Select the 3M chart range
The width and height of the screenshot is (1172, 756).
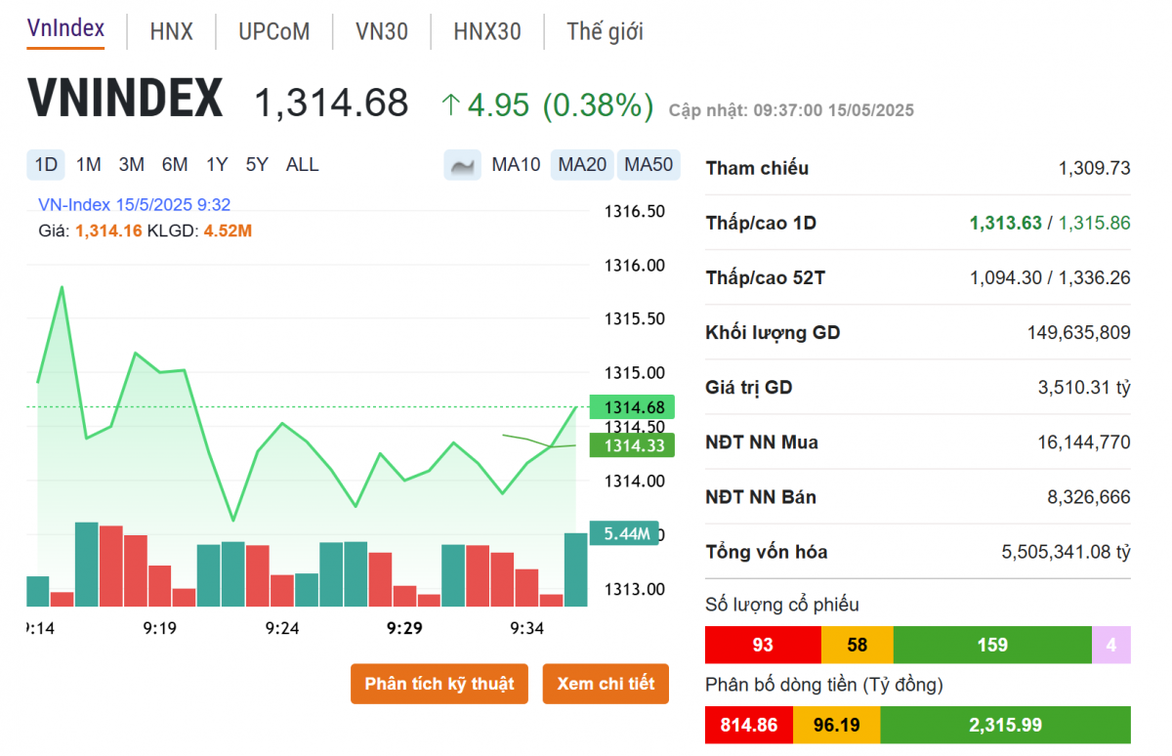(132, 165)
